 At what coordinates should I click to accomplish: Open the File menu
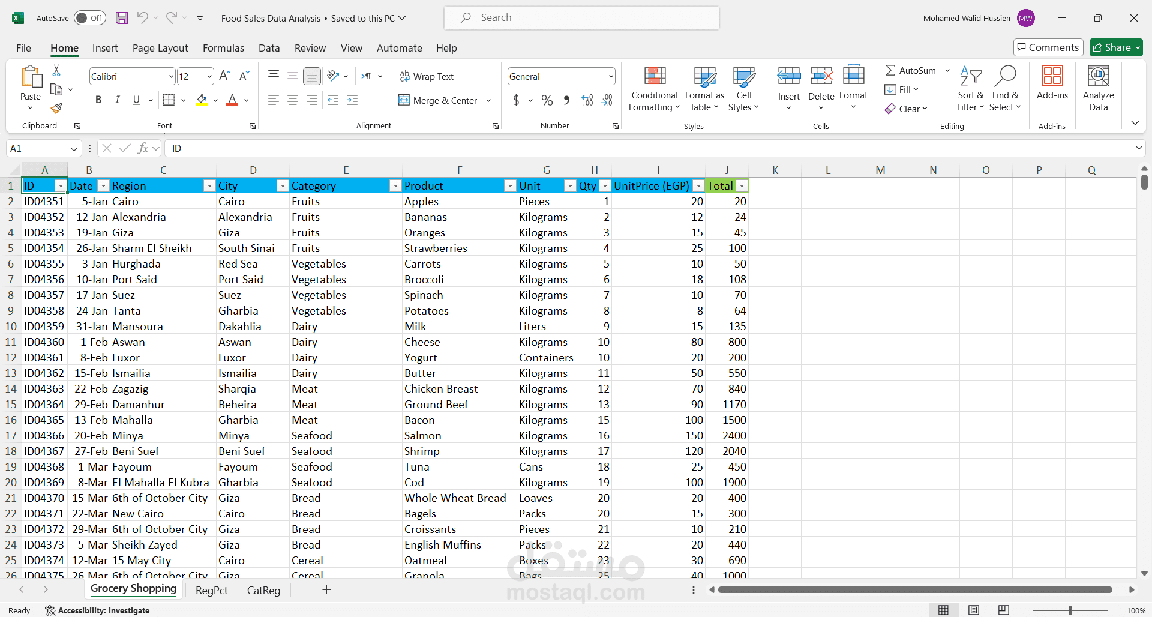[x=23, y=48]
